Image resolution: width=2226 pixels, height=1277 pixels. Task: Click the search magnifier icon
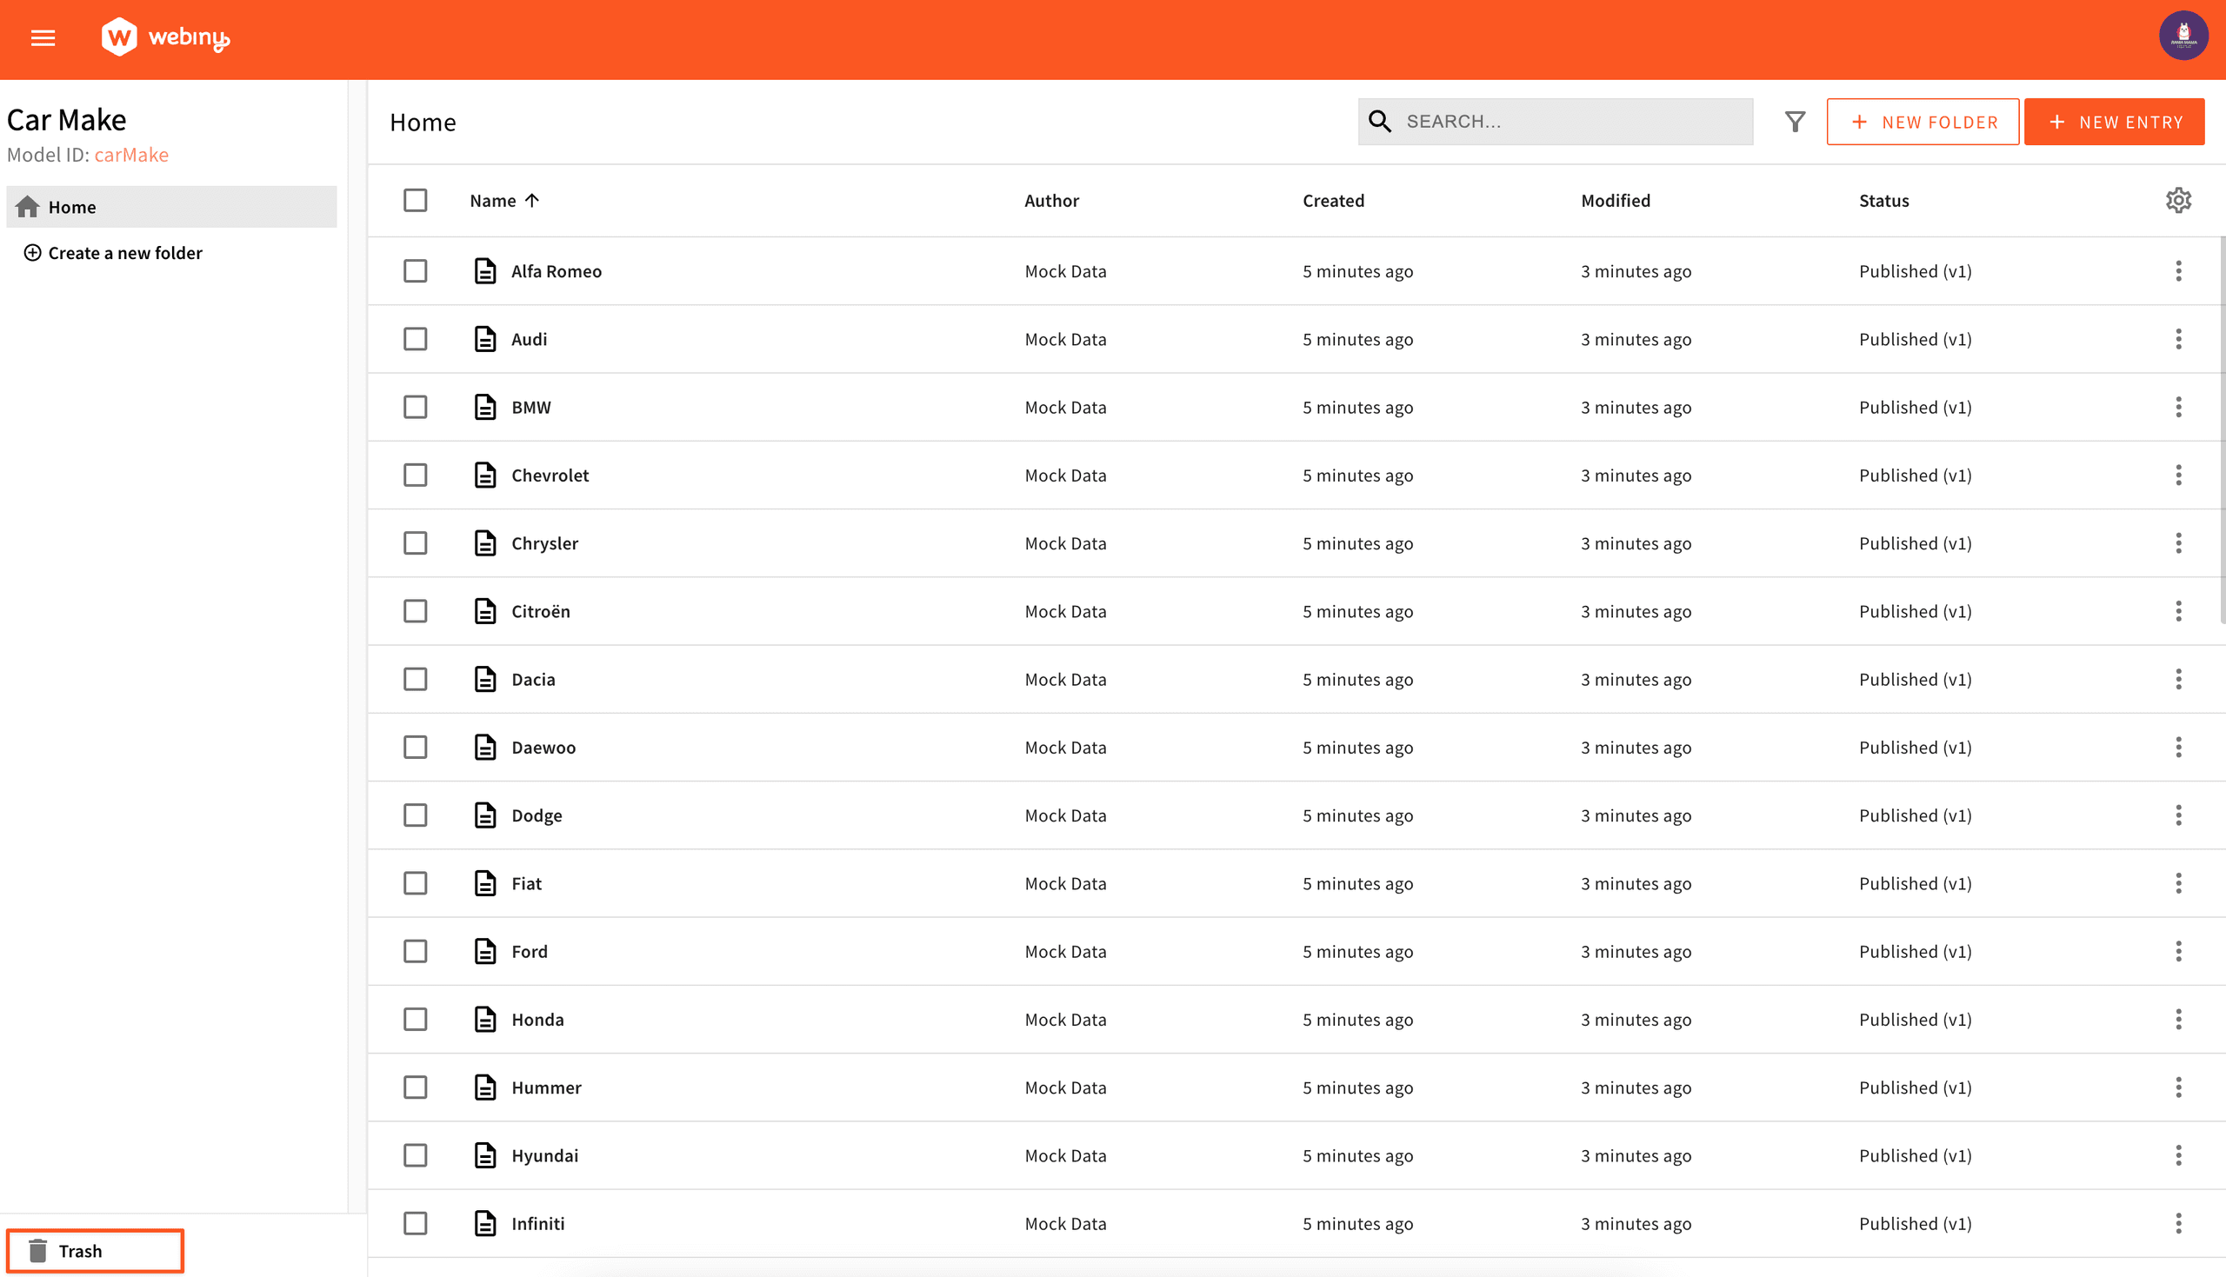(x=1380, y=122)
